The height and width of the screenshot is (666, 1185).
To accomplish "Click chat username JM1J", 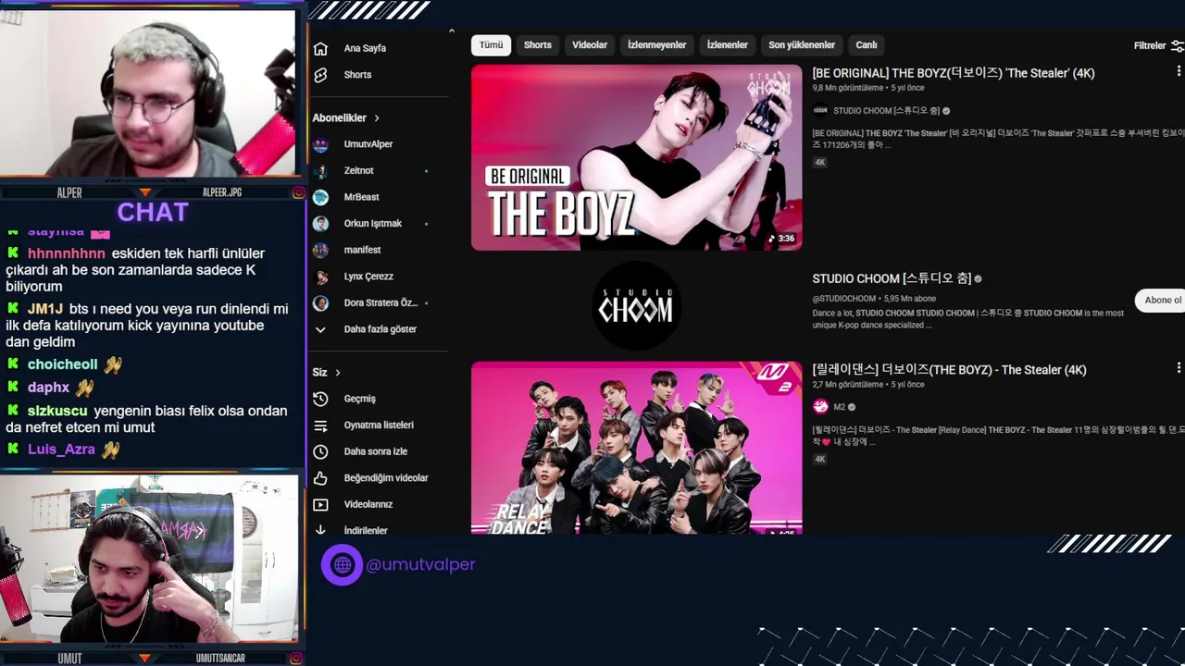I will pyautogui.click(x=45, y=309).
